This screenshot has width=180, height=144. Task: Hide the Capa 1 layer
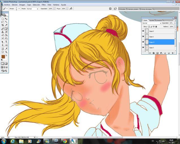coord(143,37)
